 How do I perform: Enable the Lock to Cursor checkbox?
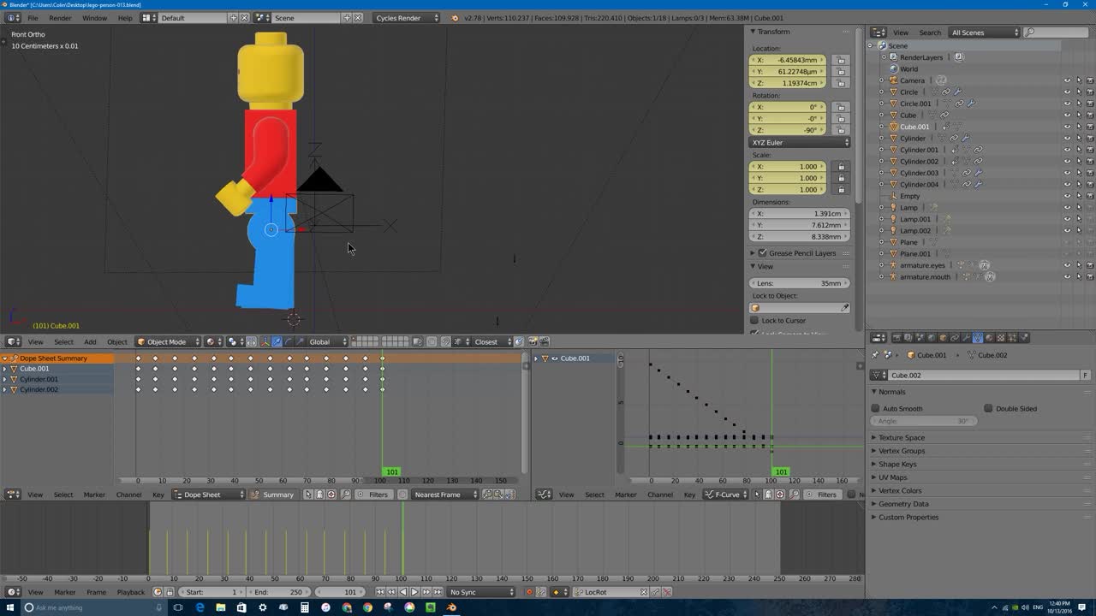[754, 320]
